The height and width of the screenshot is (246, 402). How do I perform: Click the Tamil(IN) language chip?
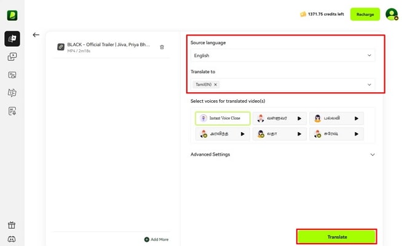pos(206,84)
